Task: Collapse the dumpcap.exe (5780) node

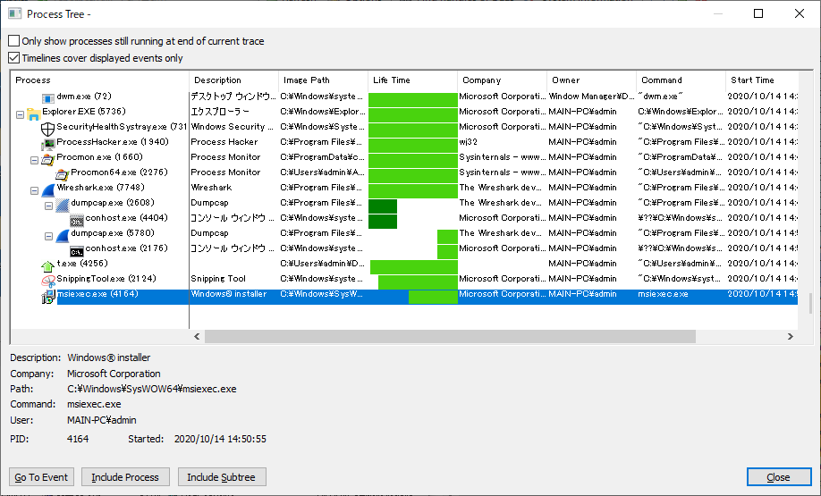Action: pyautogui.click(x=48, y=236)
